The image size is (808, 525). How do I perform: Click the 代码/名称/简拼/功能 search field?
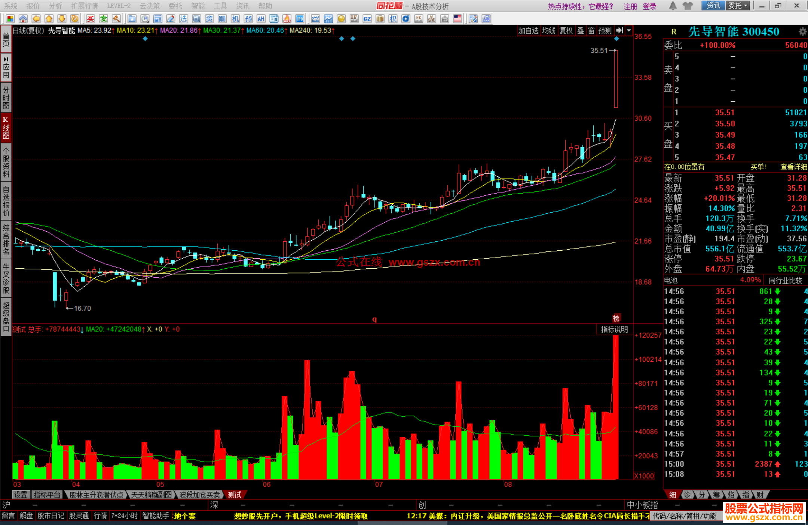[x=685, y=516]
